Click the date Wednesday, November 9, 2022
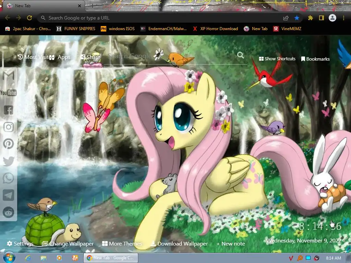 pyautogui.click(x=304, y=241)
